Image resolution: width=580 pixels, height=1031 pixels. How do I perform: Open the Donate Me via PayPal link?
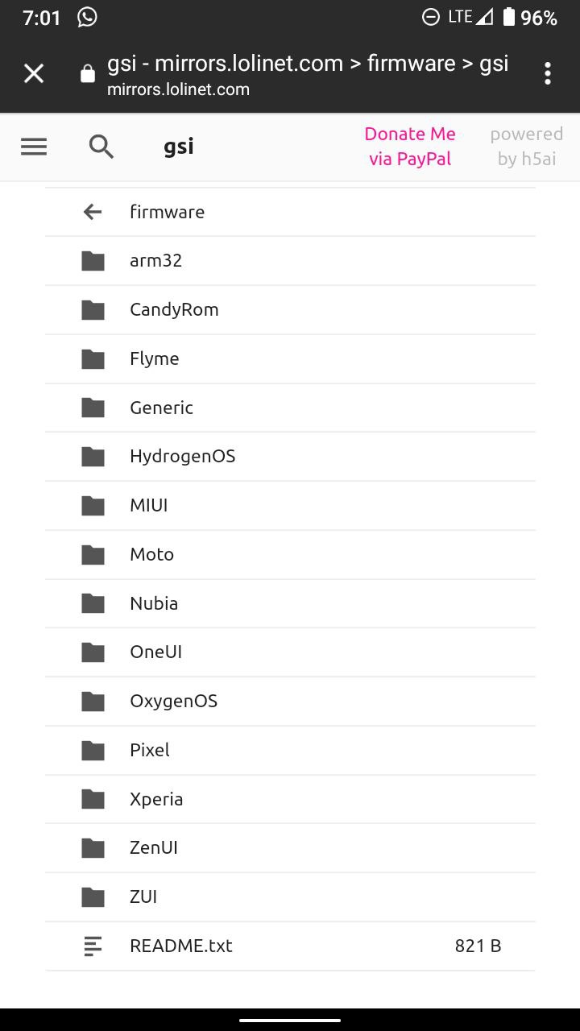point(410,147)
